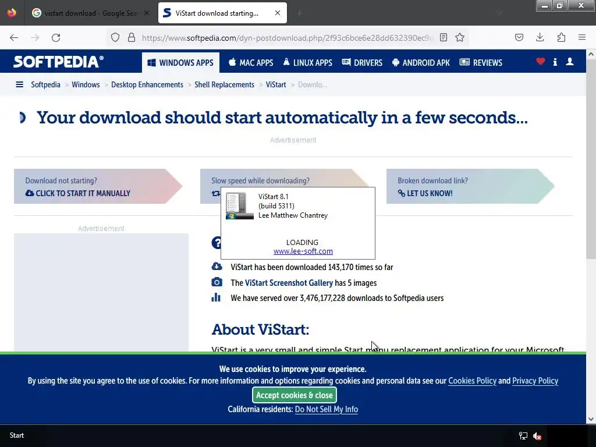Click the ViStart splash program icon
The width and height of the screenshot is (596, 447).
pos(239,205)
